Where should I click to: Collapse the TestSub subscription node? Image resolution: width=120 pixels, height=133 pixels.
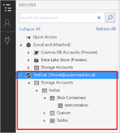21,75
